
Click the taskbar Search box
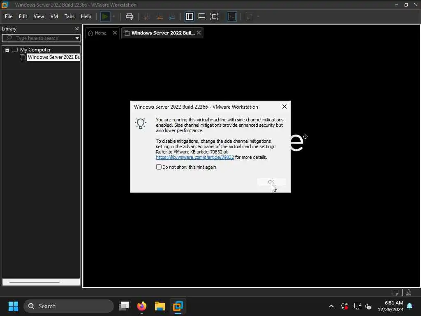(69, 306)
